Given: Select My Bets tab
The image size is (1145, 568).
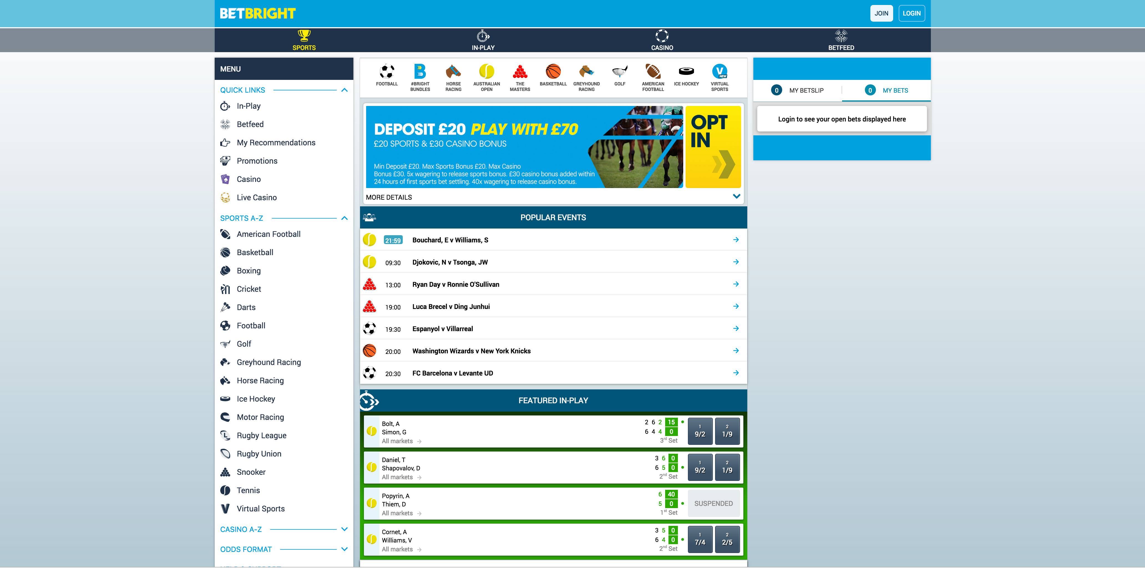Looking at the screenshot, I should pyautogui.click(x=886, y=90).
